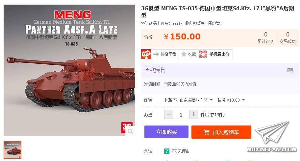Decrease quantity with the minus button

tap(169, 114)
